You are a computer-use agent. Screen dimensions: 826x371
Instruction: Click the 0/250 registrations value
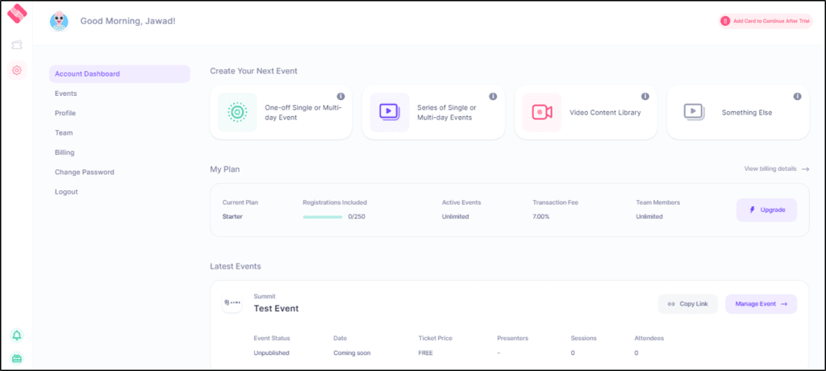[x=357, y=217]
